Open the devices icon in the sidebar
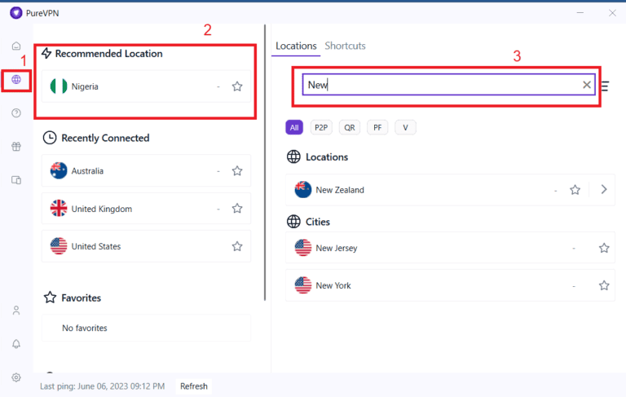The width and height of the screenshot is (626, 397). coord(16,180)
